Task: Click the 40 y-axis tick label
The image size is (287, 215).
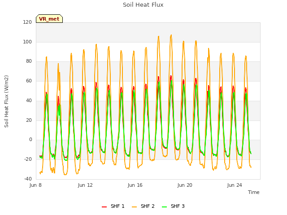Action: [x=29, y=100]
